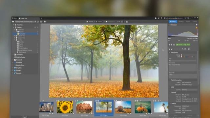The width and height of the screenshot is (210, 118).
Task: Open the Browser view mode dropdown
Action: click(x=91, y=22)
